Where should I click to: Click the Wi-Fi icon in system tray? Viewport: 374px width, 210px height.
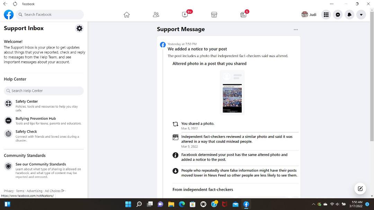point(332,204)
